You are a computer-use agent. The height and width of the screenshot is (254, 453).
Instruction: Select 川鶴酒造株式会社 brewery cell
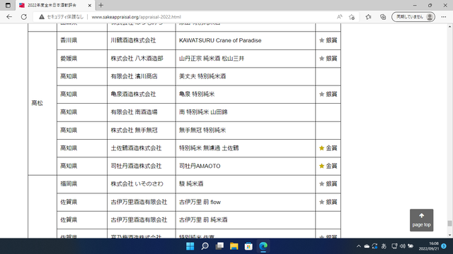click(x=142, y=41)
